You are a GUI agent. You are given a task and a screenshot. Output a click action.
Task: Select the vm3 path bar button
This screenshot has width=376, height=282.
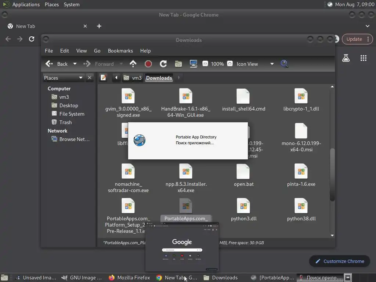tap(133, 78)
